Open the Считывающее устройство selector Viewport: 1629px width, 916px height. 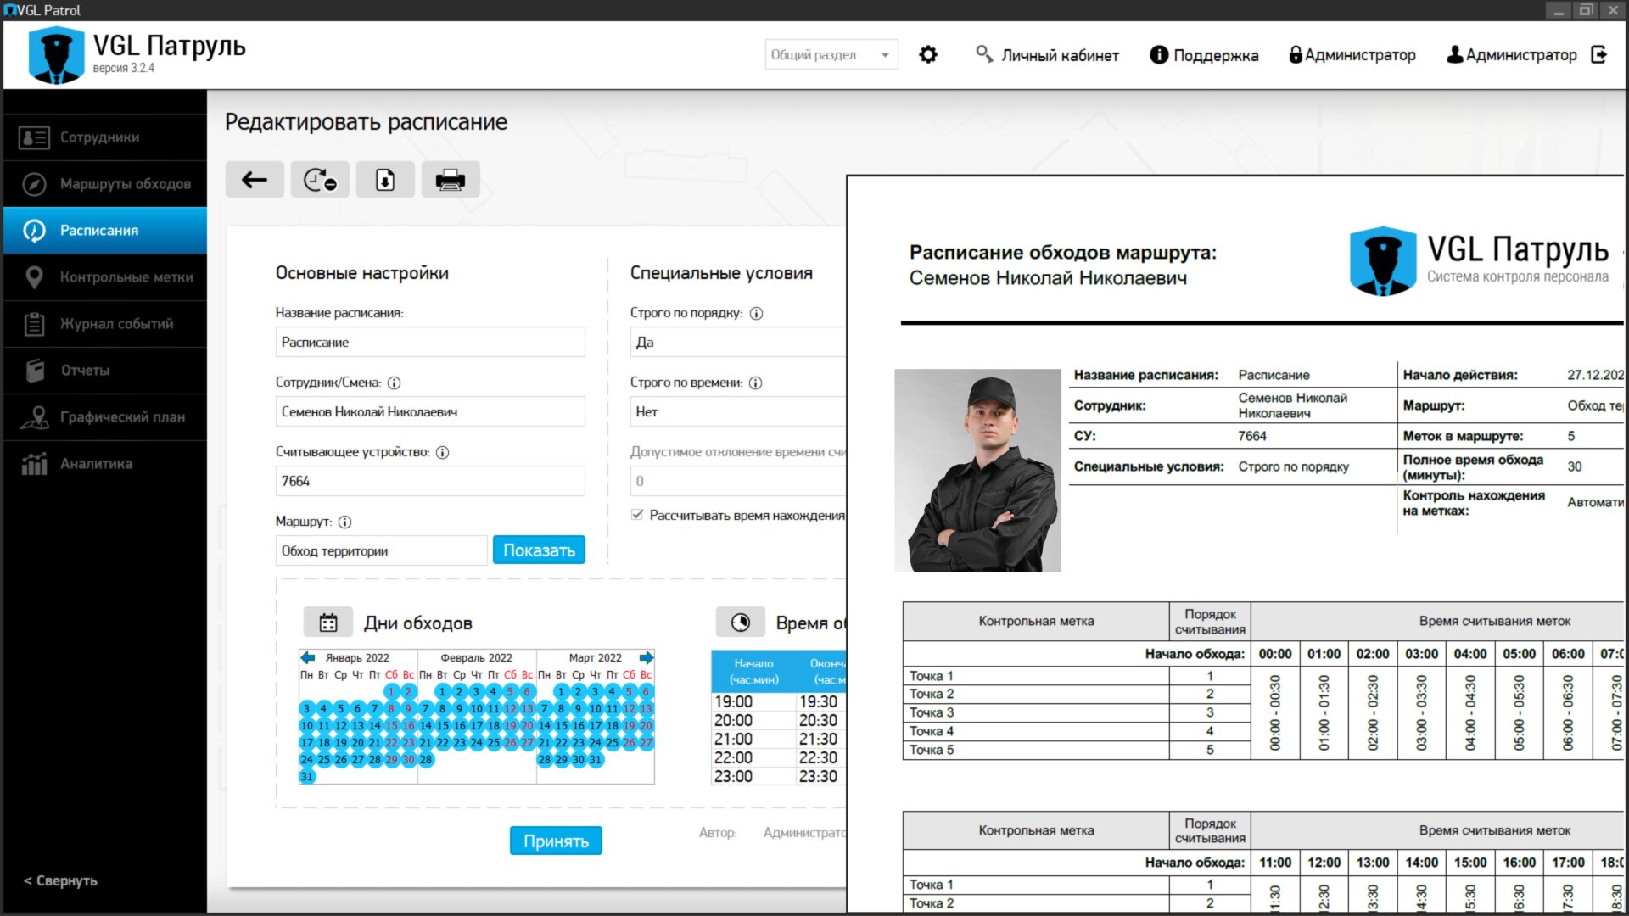click(430, 481)
